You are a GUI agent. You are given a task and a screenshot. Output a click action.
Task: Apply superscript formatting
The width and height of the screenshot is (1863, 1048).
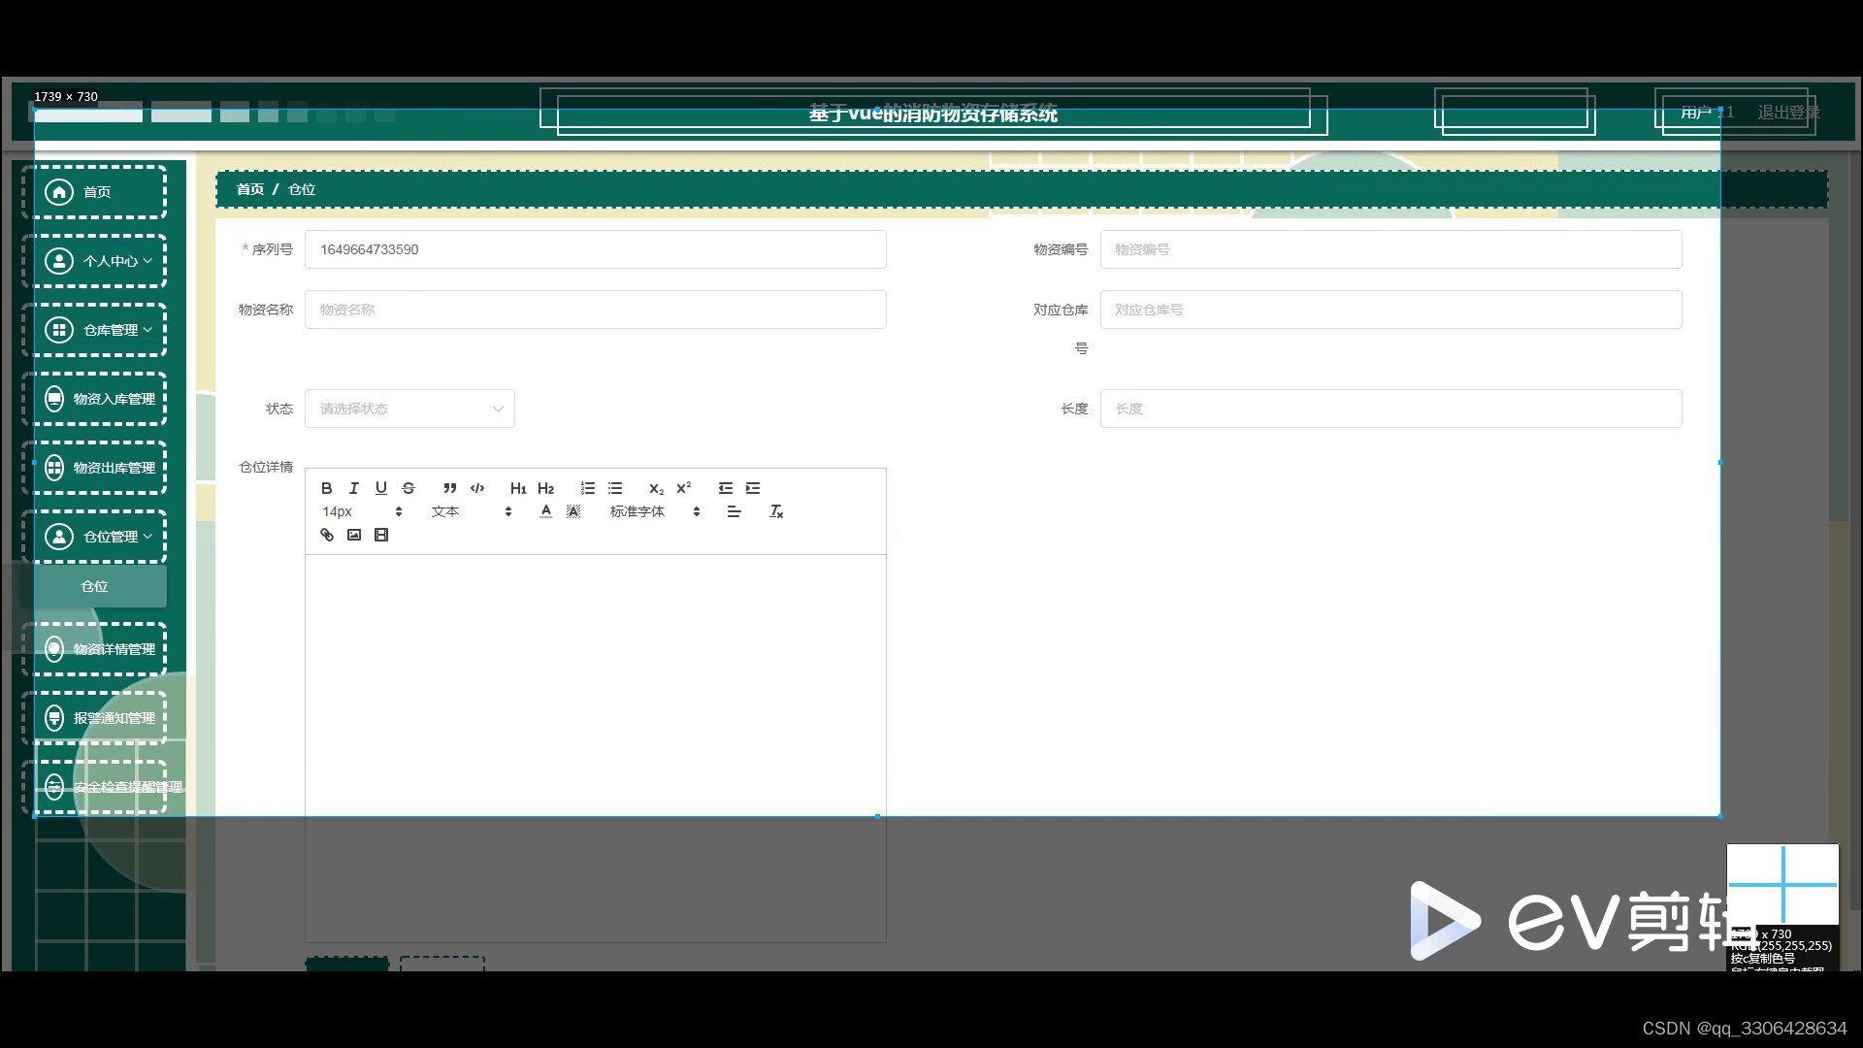coord(684,488)
